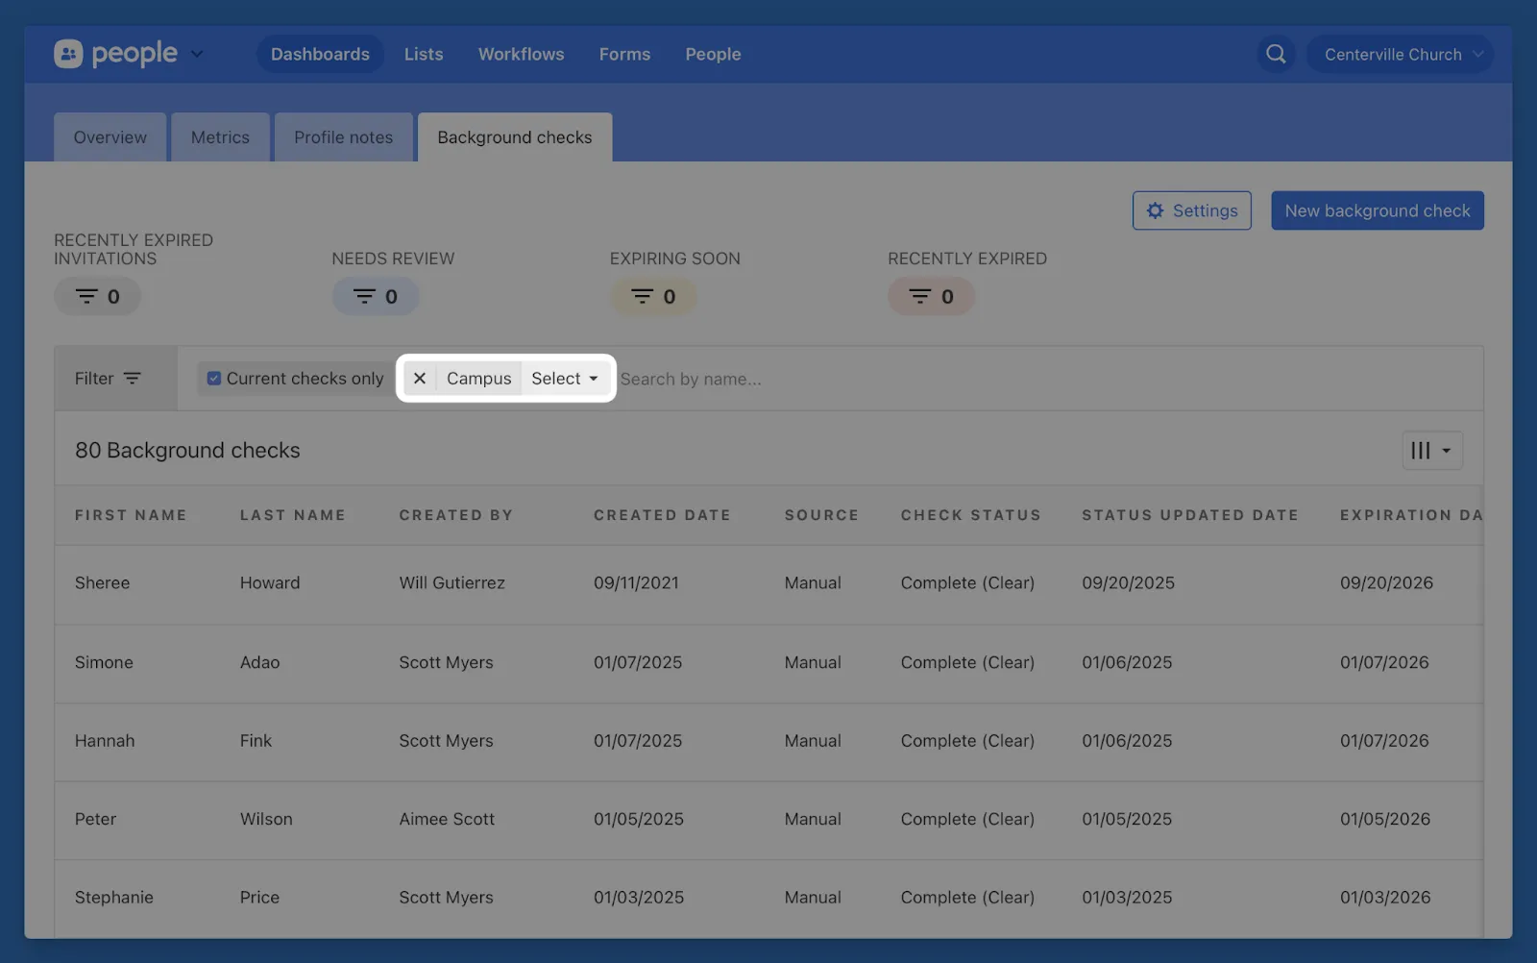1537x963 pixels.
Task: Expand the people app switcher chevron
Action: [x=197, y=54]
